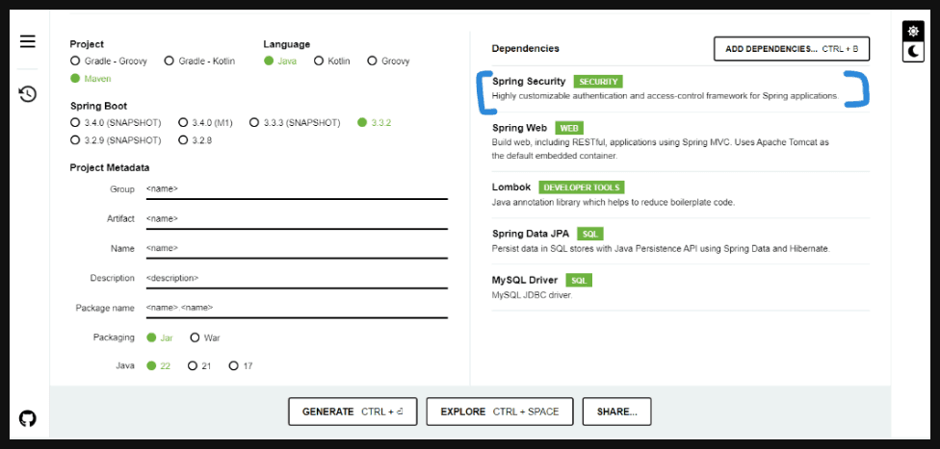Click the Project Metadata heading
Viewport: 940px width, 449px height.
point(110,167)
